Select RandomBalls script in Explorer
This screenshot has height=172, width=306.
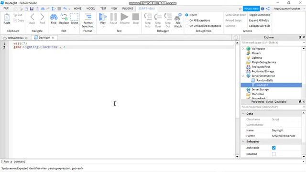click(x=264, y=80)
